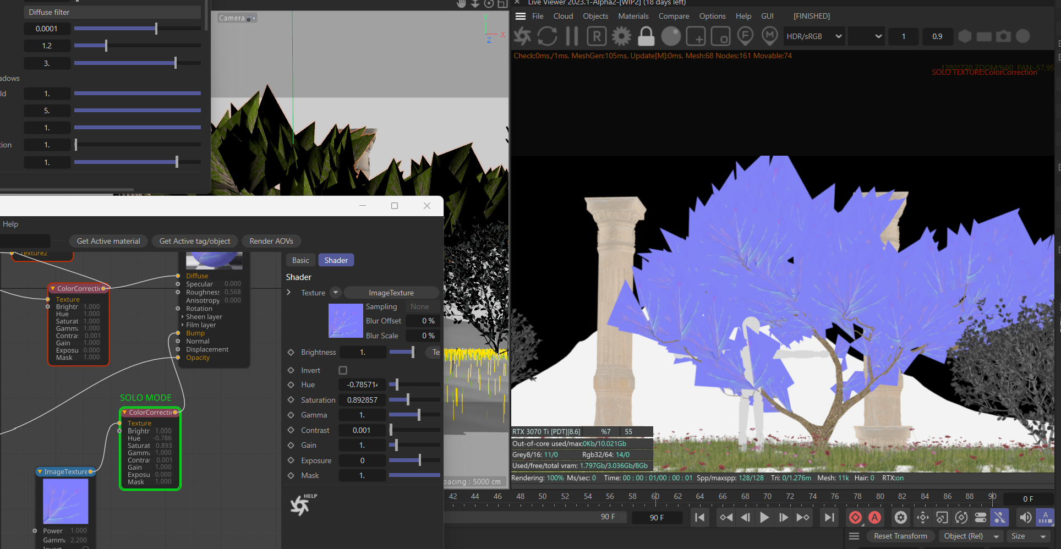Open the node editor Help menu
This screenshot has height=549, width=1061.
pos(10,224)
